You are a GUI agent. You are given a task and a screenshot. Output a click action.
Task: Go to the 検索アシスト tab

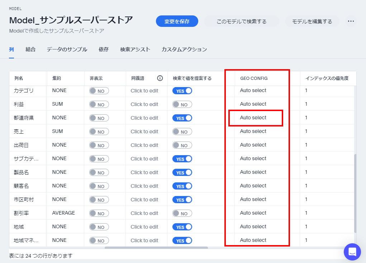click(x=135, y=49)
